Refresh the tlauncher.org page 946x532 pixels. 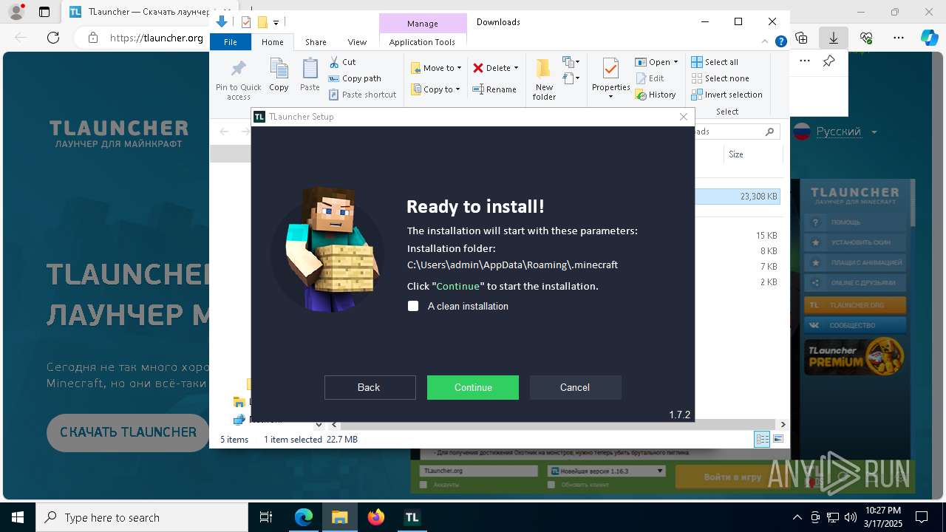tap(53, 38)
